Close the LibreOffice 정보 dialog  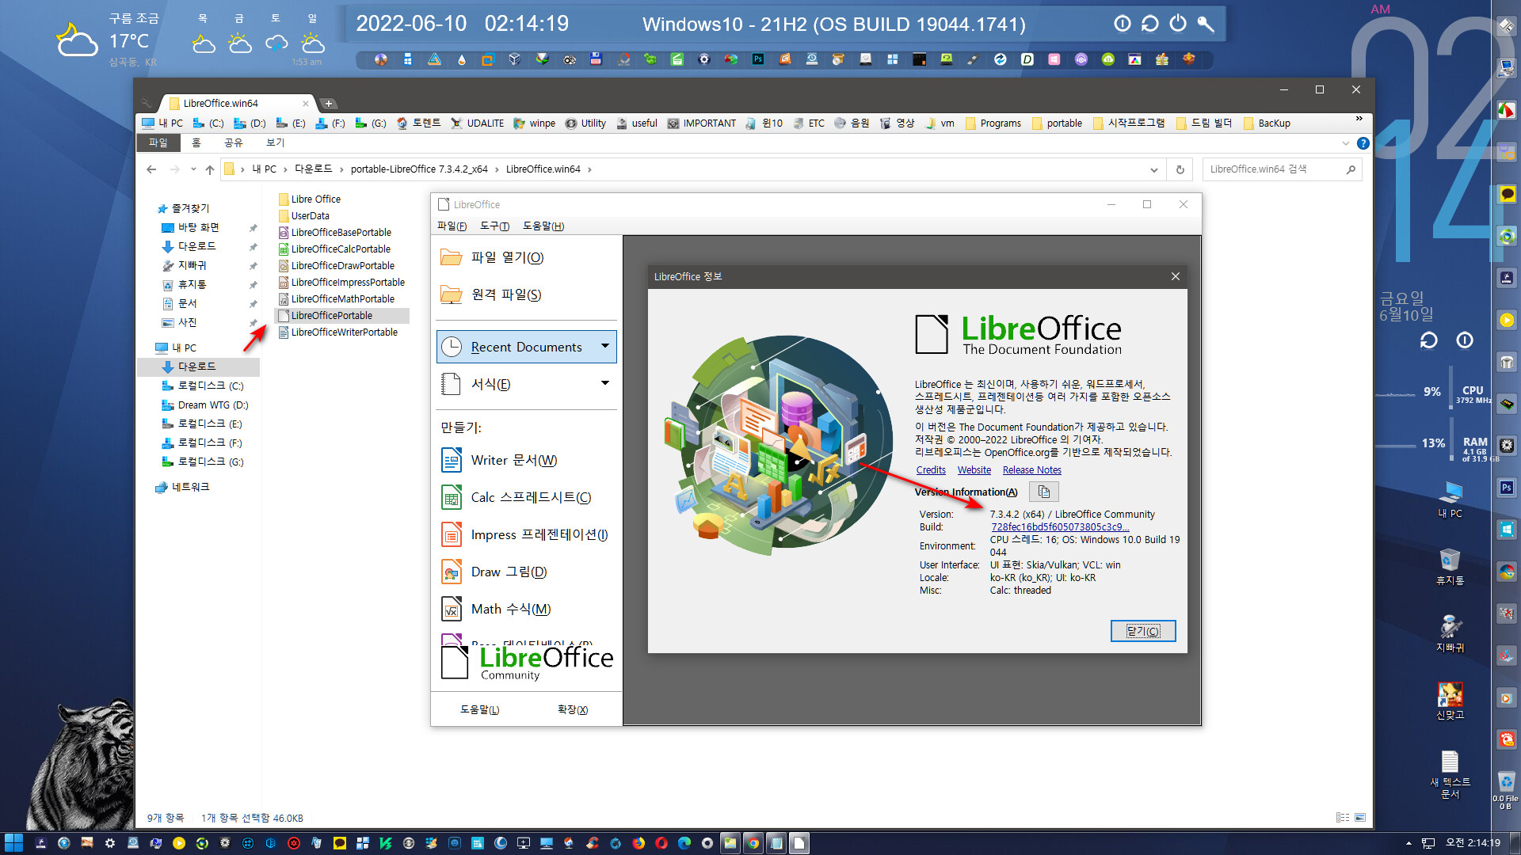[x=1176, y=276]
